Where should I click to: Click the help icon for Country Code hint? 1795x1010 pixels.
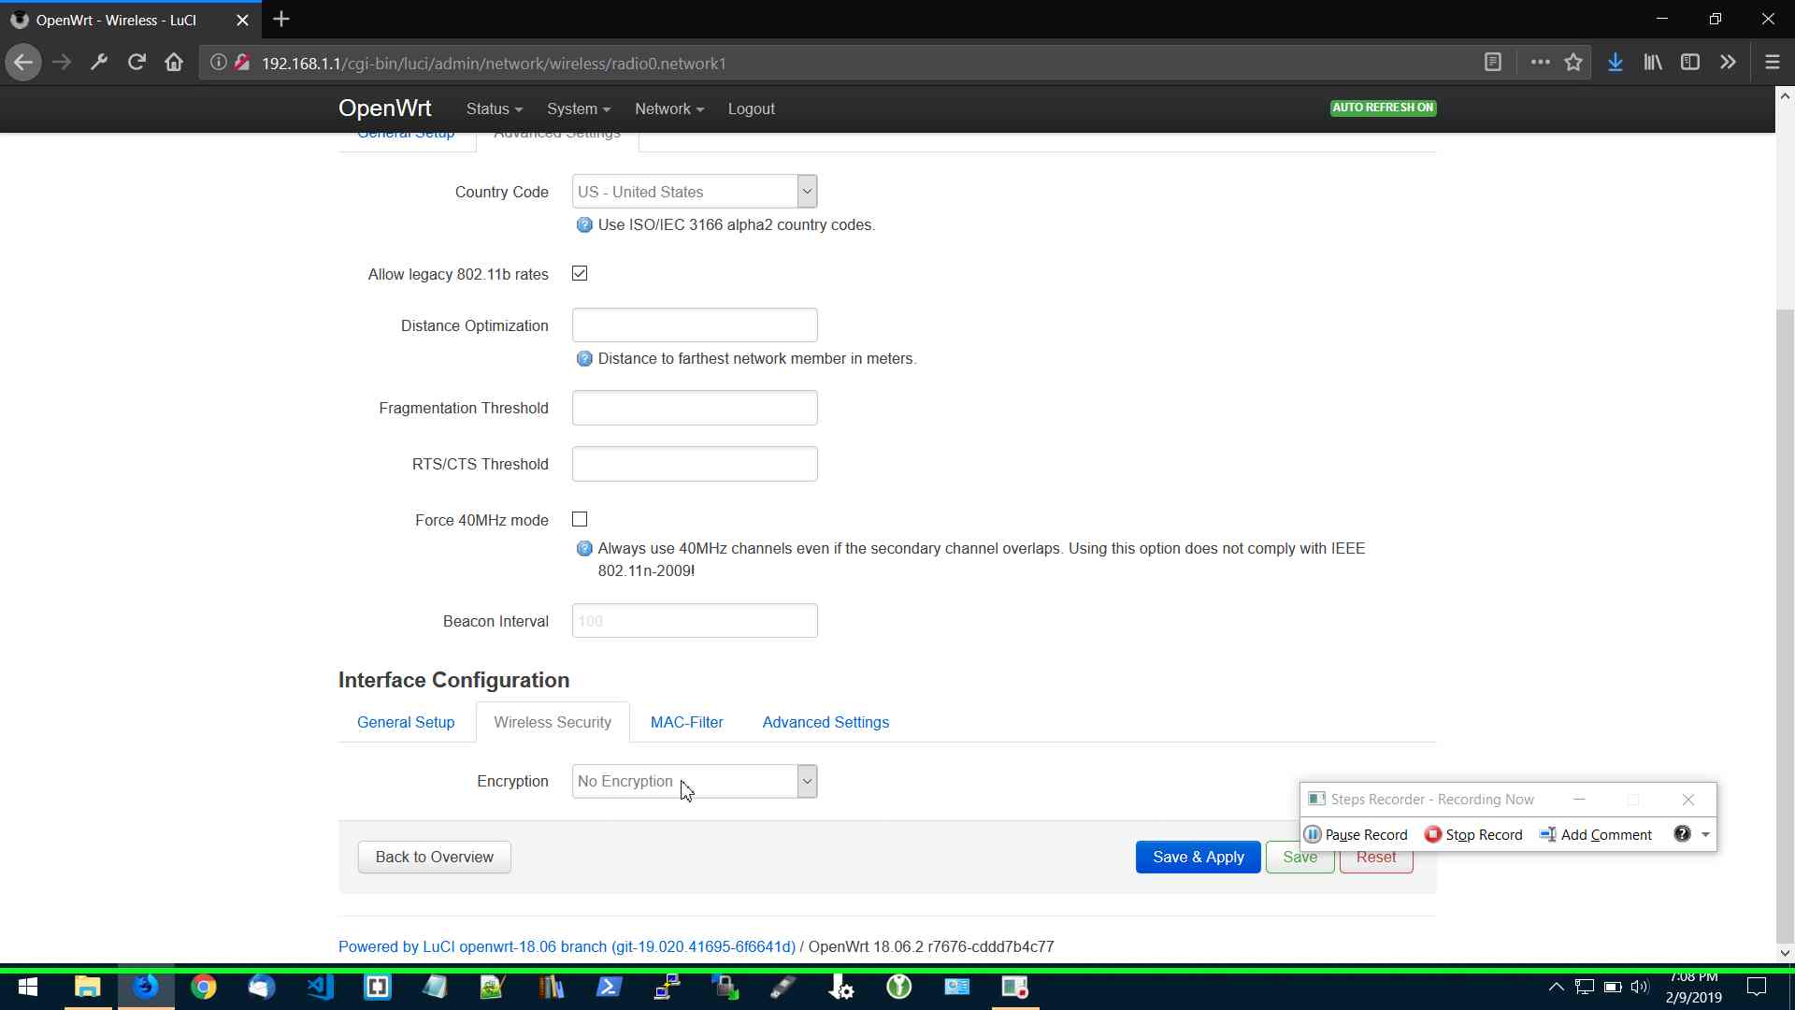pyautogui.click(x=584, y=225)
